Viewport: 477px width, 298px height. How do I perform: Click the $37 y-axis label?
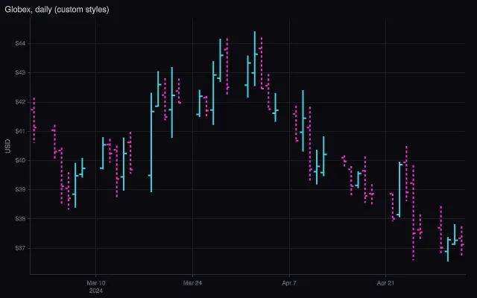20,248
